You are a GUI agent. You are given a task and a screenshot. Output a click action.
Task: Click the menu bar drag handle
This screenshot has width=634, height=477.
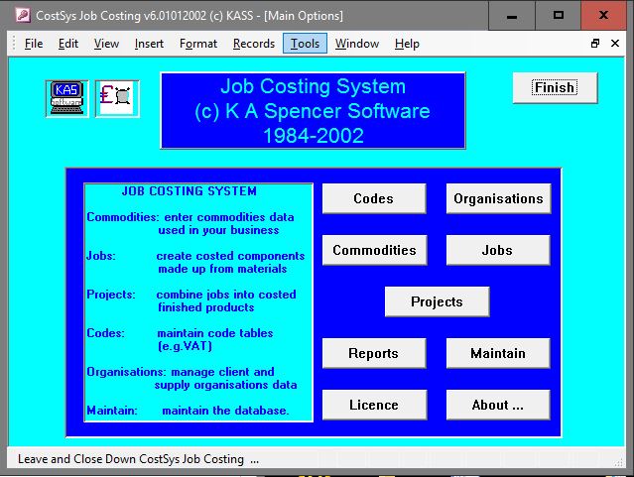pyautogui.click(x=14, y=44)
